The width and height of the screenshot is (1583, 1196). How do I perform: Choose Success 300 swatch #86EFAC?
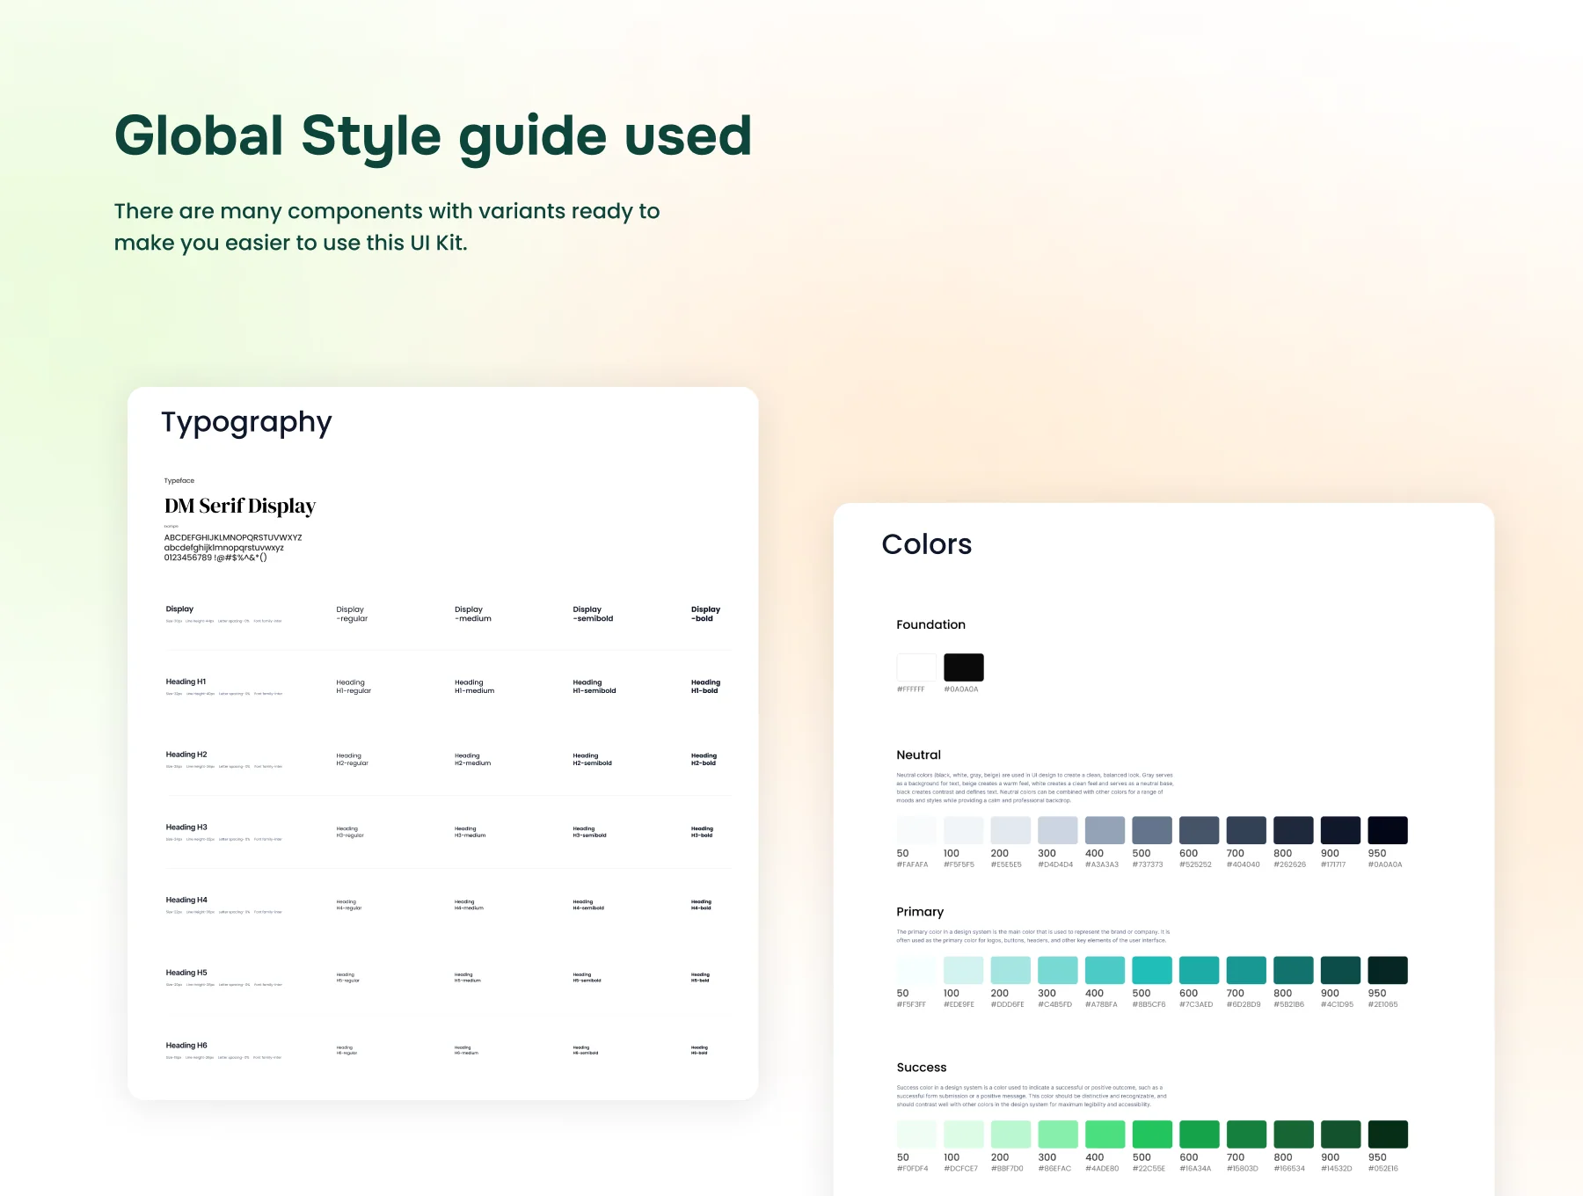[x=1058, y=1134]
